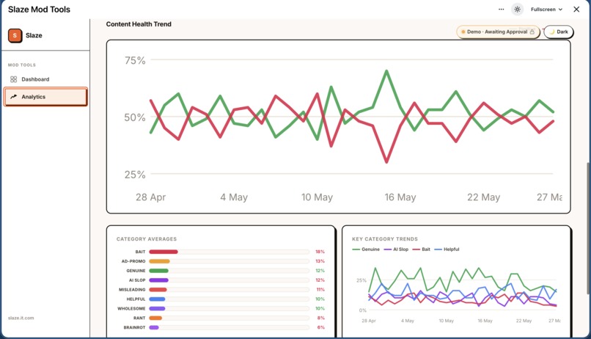The height and width of the screenshot is (339, 591).
Task: Toggle Genuine legend in Key Category Trends
Action: [366, 249]
